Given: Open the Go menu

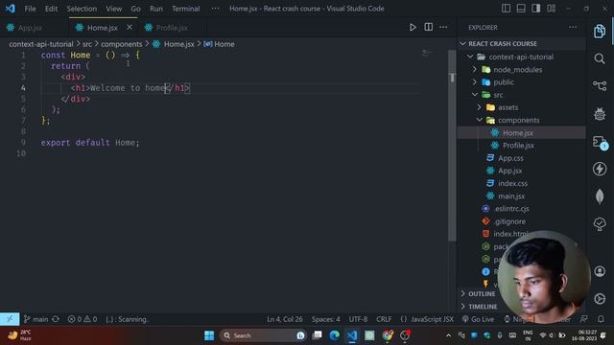Looking at the screenshot, I should (x=135, y=9).
